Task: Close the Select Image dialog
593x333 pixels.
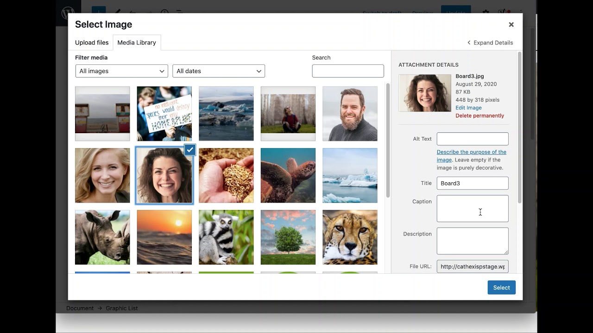Action: [x=511, y=25]
